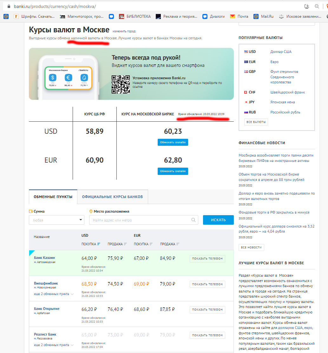This screenshot has width=328, height=353.
Task: Switch to ОБМЕННЫЕ ПУНКТЫ tab
Action: point(53,197)
